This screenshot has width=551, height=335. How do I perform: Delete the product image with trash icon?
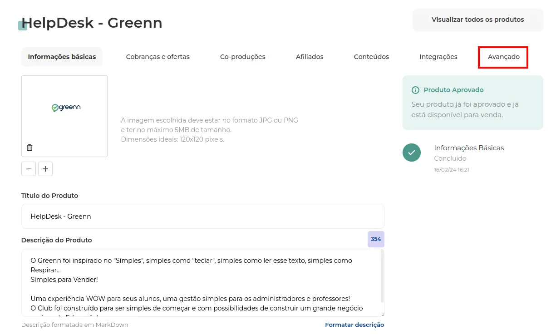[30, 148]
